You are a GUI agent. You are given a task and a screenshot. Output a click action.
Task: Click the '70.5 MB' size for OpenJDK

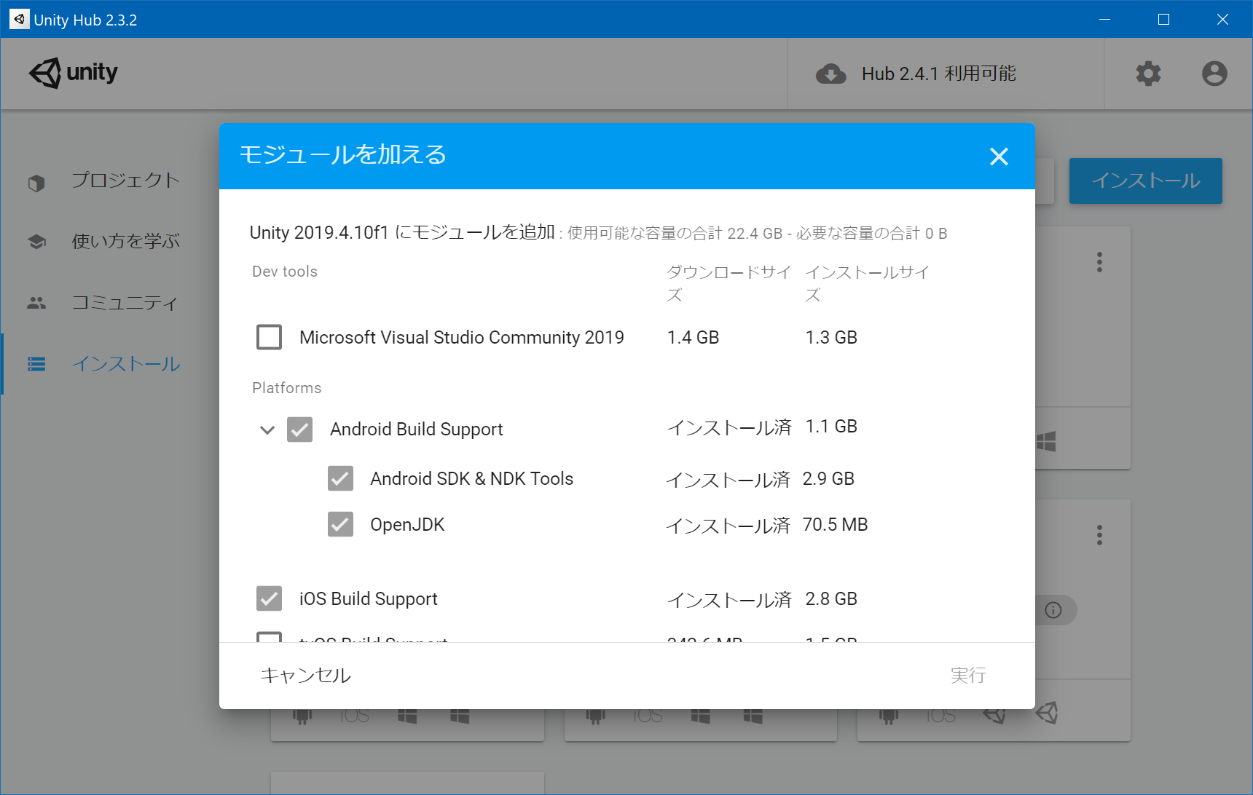tap(835, 525)
